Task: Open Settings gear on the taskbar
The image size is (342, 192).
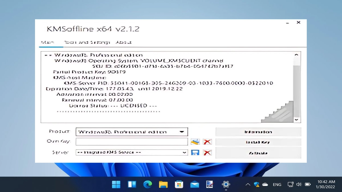Action: click(x=226, y=184)
